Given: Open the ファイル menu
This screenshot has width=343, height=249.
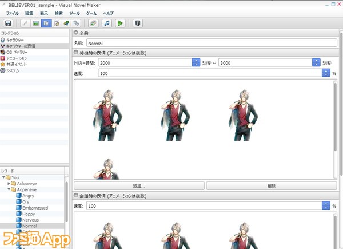Looking at the screenshot, I should tap(12, 13).
